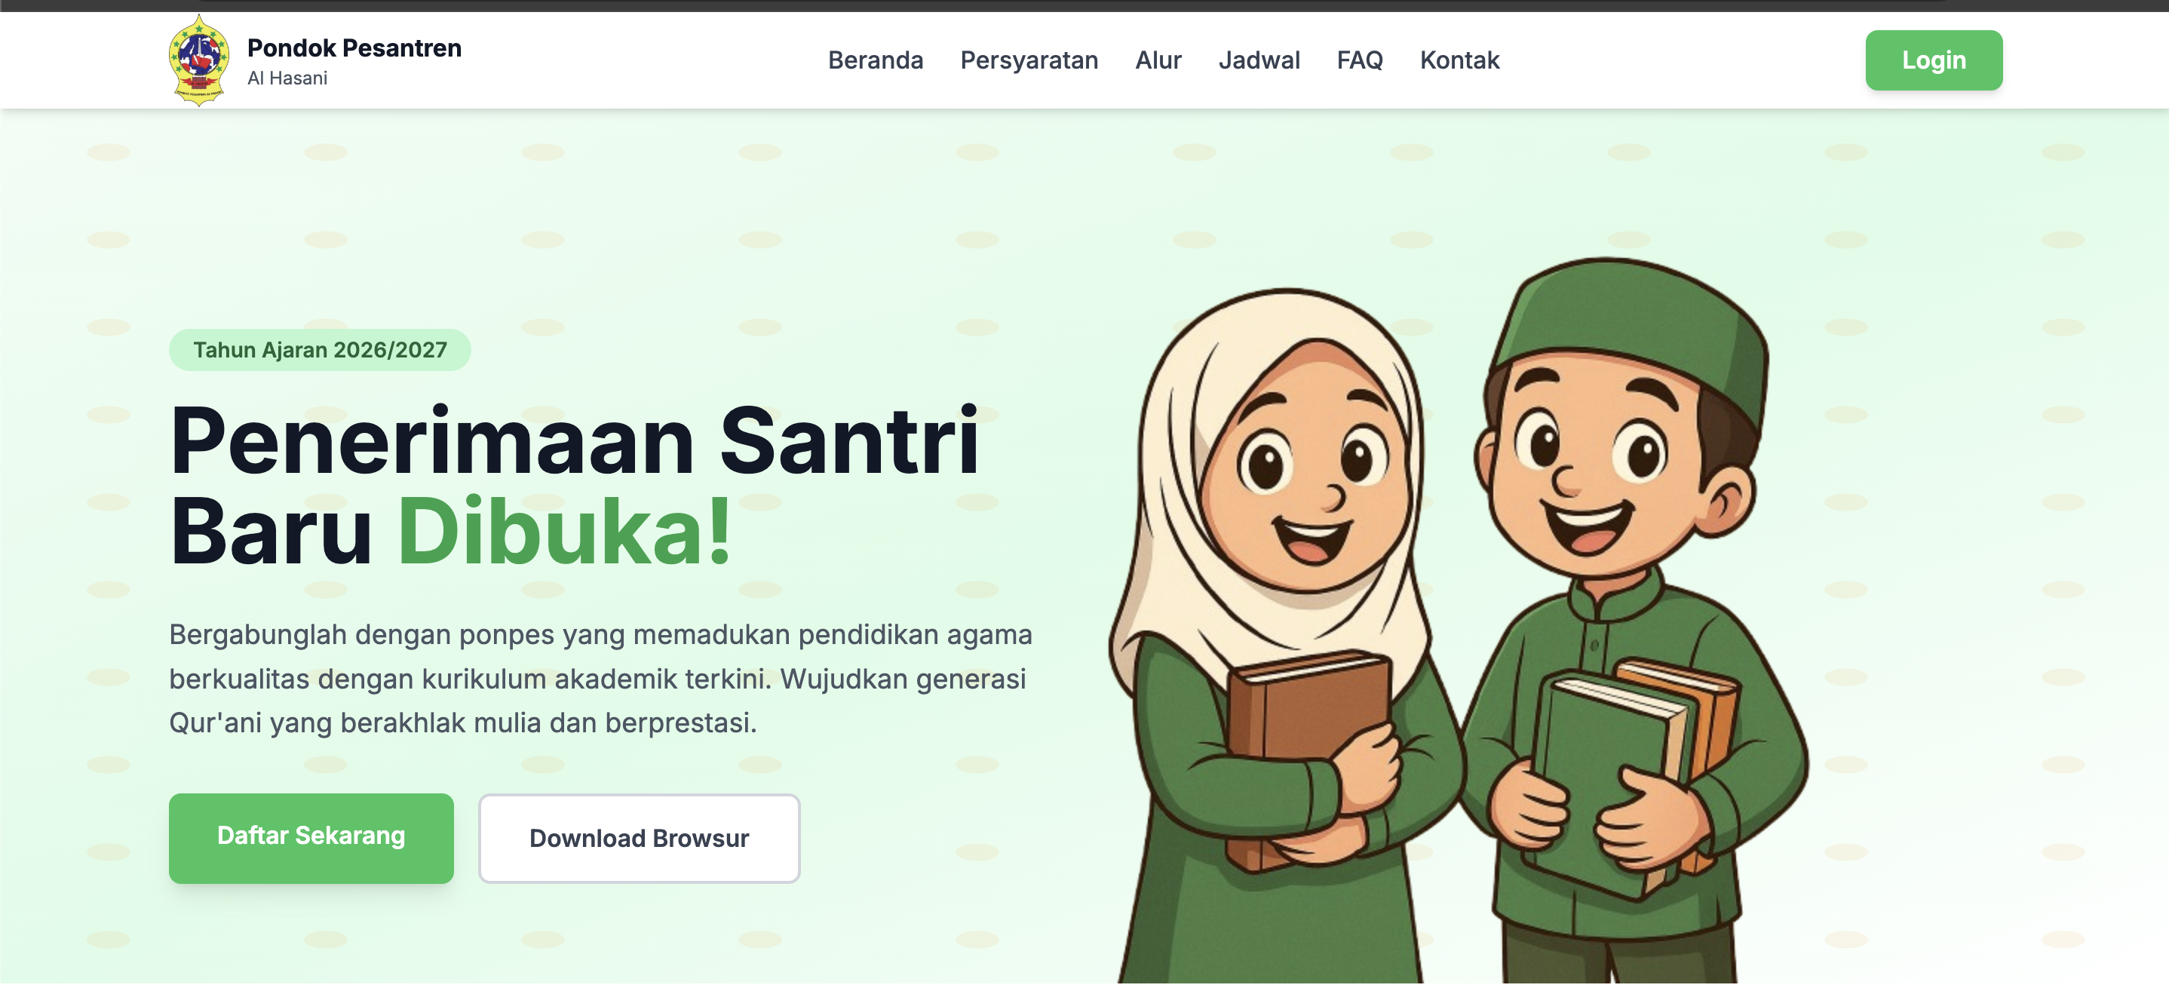Click the Pondok Pesantren crest logo
This screenshot has height=994, width=2169.
tap(198, 60)
